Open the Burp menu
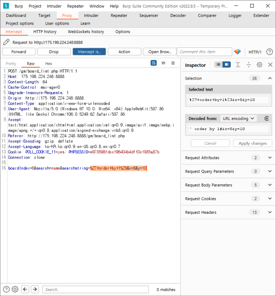 19,6
